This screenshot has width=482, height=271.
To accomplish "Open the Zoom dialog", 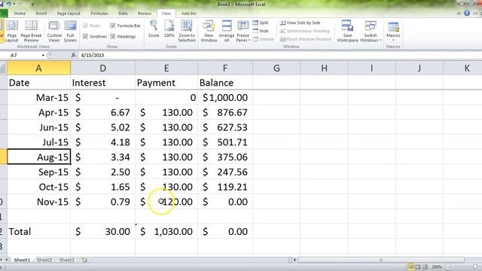I will pyautogui.click(x=154, y=29).
